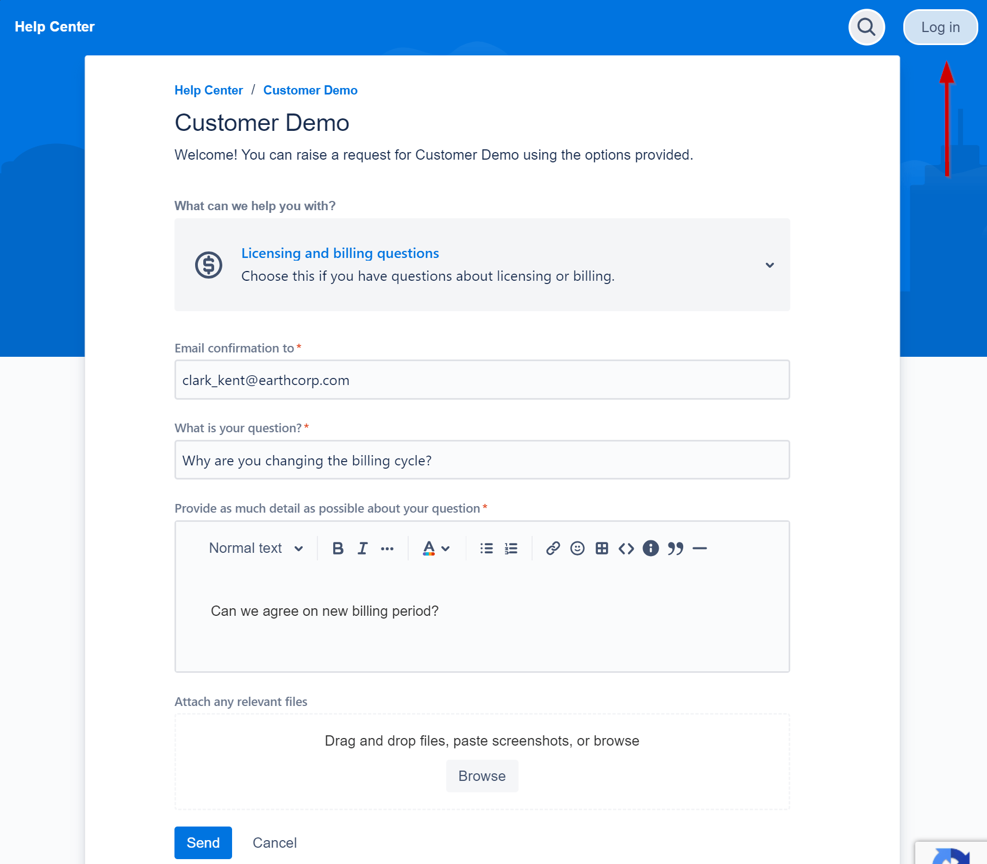Insert a bulleted list
Screen dimensions: 987x864
486,548
